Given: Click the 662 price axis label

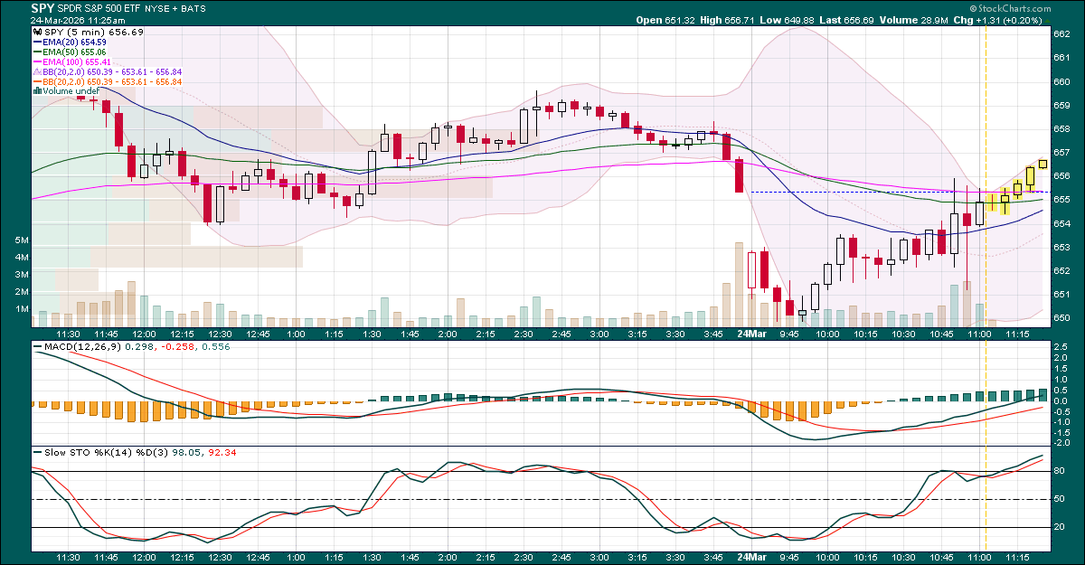Looking at the screenshot, I should (1062, 33).
